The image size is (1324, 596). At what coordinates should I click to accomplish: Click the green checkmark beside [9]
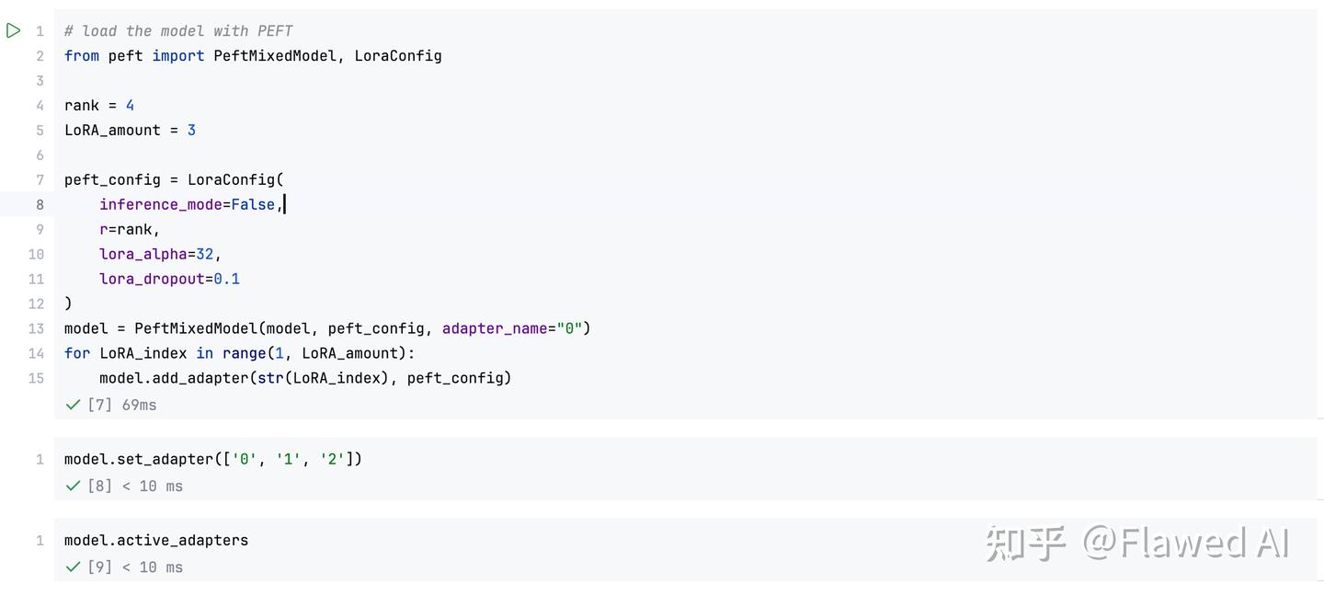73,567
